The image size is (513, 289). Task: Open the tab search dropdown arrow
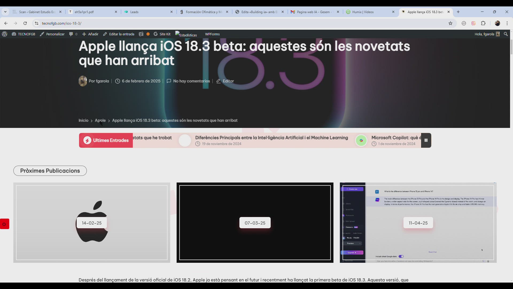(x=5, y=12)
